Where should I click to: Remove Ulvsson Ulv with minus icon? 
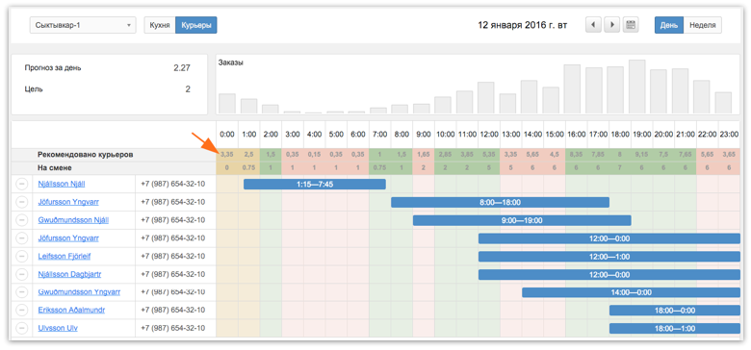(x=21, y=329)
